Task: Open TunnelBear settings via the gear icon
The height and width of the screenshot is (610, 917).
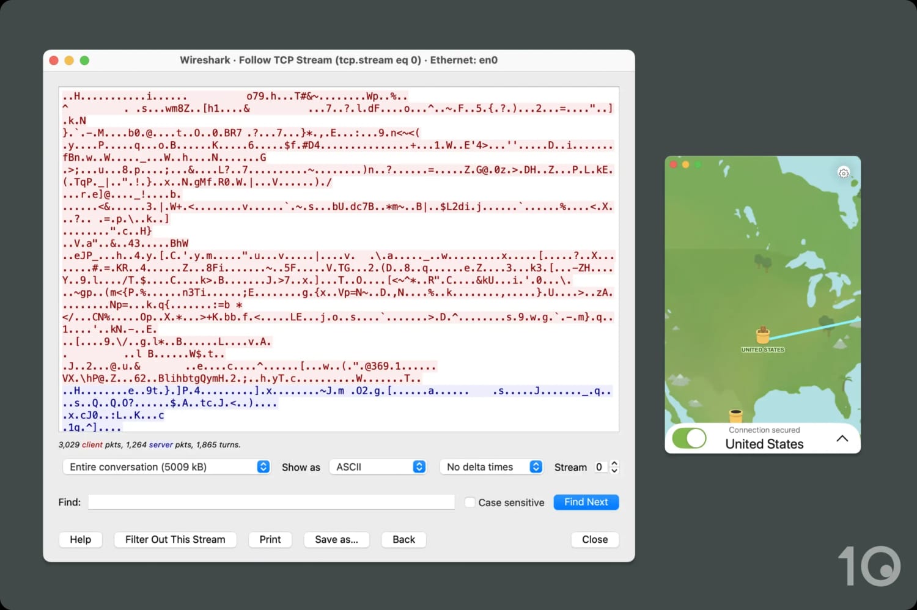Action: [844, 173]
